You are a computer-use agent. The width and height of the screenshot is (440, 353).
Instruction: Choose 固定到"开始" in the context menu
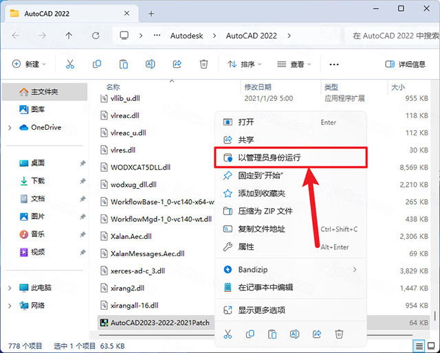tap(291, 176)
